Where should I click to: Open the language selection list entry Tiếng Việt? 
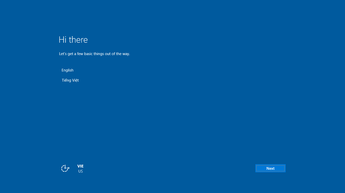pos(70,80)
